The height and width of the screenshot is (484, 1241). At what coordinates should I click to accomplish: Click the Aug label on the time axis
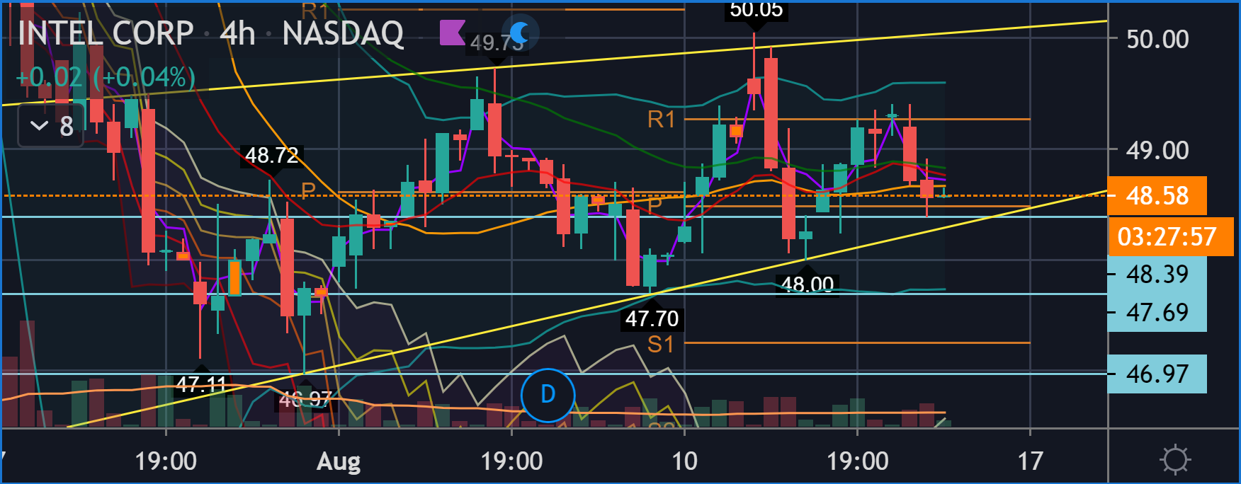[x=339, y=461]
